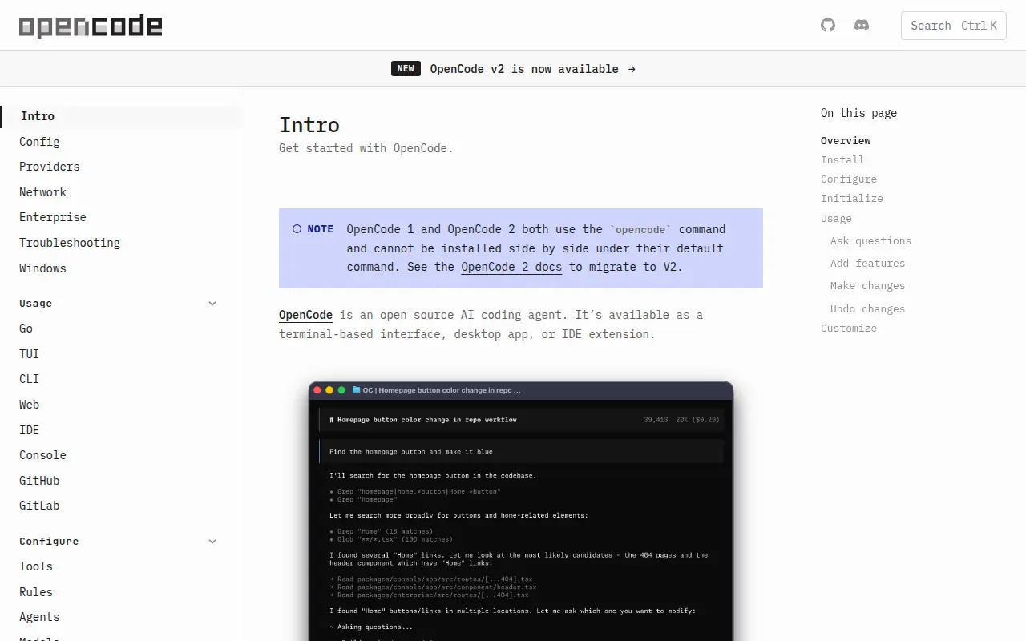Viewport: 1026px width, 641px height.
Task: Jump to the Make changes subsection
Action: [867, 285]
